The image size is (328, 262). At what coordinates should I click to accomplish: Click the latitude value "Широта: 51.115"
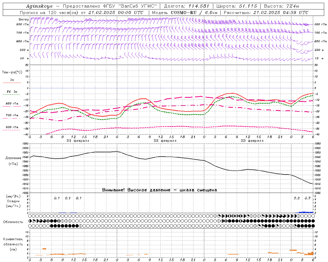point(237,6)
